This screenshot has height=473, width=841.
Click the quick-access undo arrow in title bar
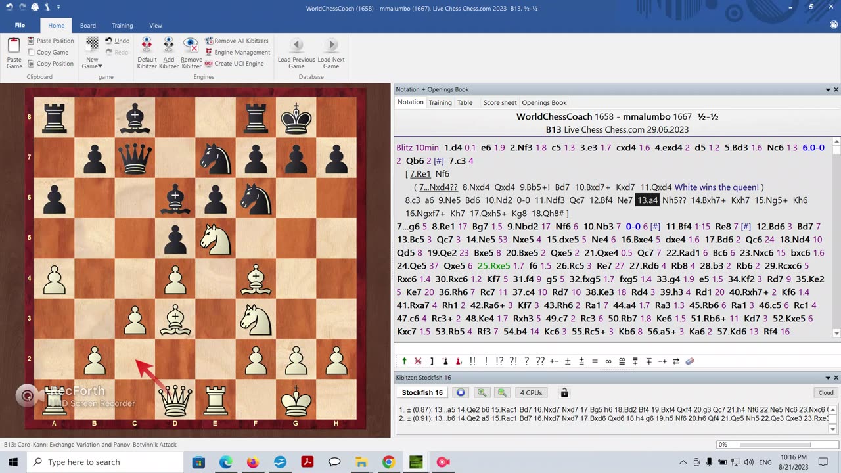[x=10, y=7]
